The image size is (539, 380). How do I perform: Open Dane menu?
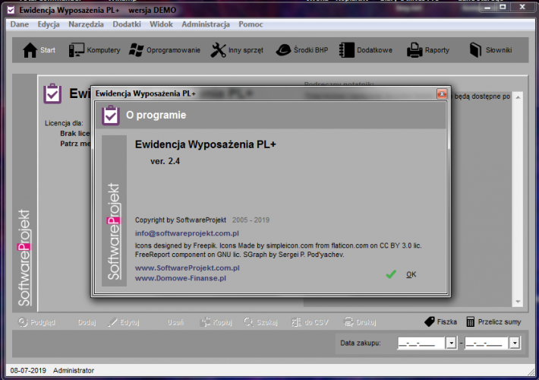[x=20, y=24]
